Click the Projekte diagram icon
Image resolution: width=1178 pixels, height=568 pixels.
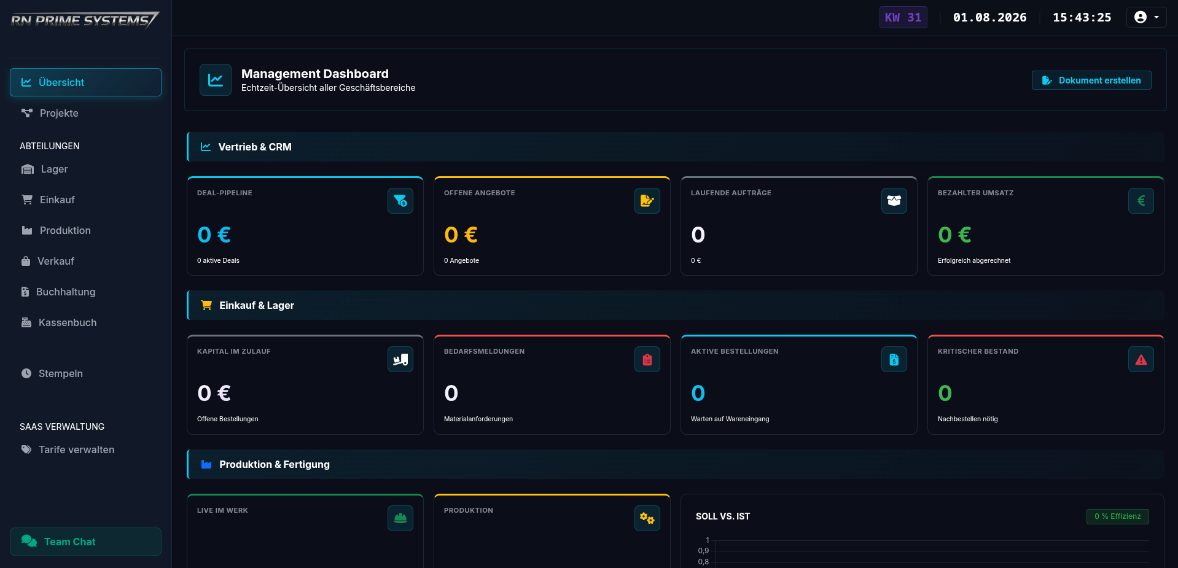tap(27, 113)
